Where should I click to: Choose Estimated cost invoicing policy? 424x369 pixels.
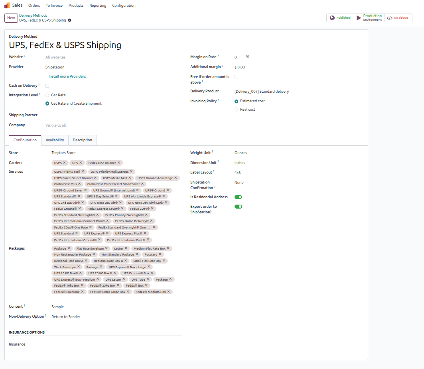pos(237,101)
